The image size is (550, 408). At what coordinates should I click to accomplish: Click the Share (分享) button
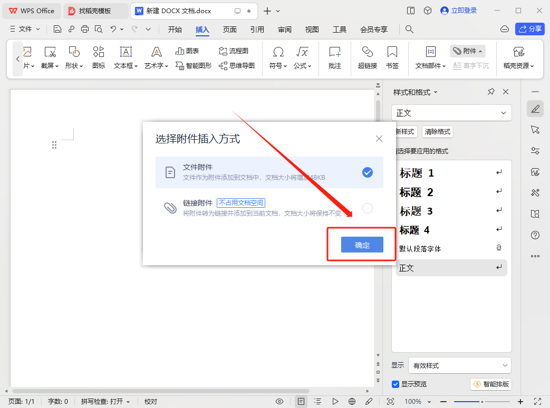pyautogui.click(x=529, y=29)
